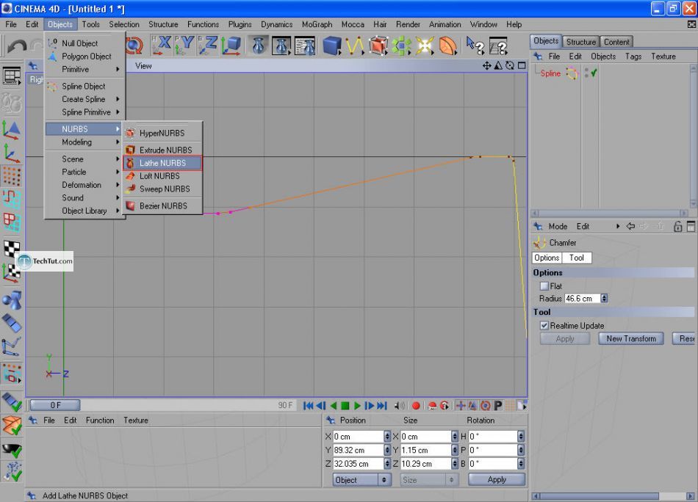Click the context help cursor icon
698x502 pixels.
[475, 46]
